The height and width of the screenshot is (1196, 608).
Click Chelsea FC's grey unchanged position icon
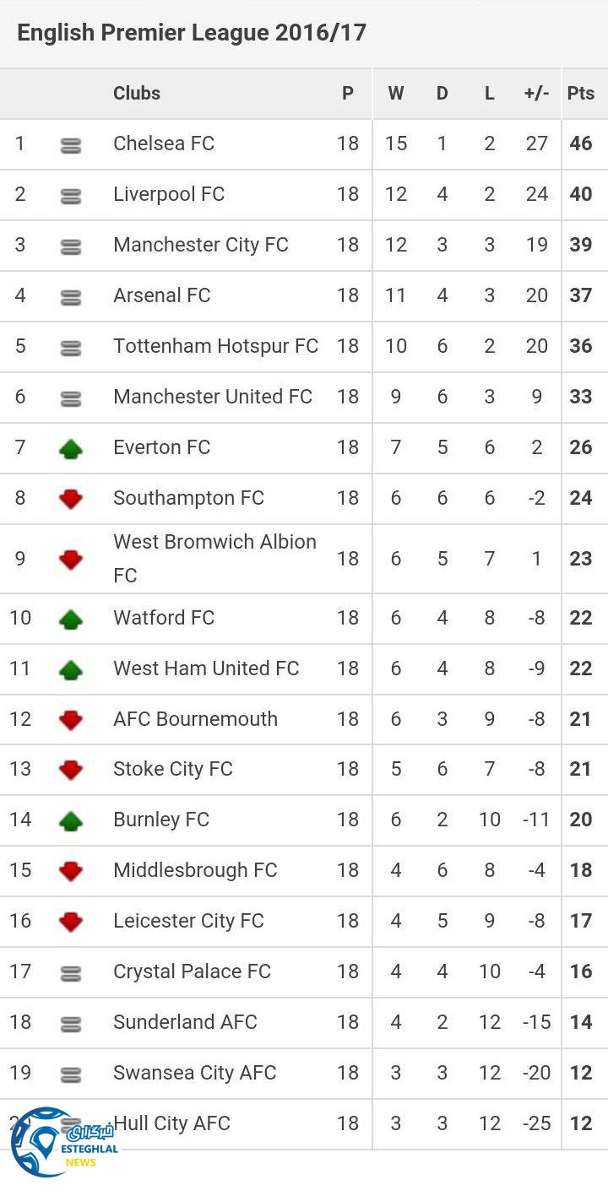point(71,145)
